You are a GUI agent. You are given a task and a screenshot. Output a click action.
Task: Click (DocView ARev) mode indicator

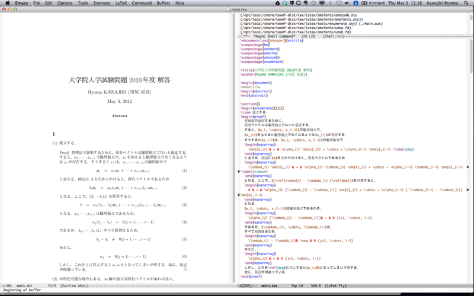click(x=74, y=285)
